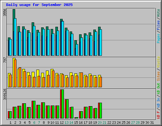
Task: Click the cyan pages bar for day 1
Action: 10,48
